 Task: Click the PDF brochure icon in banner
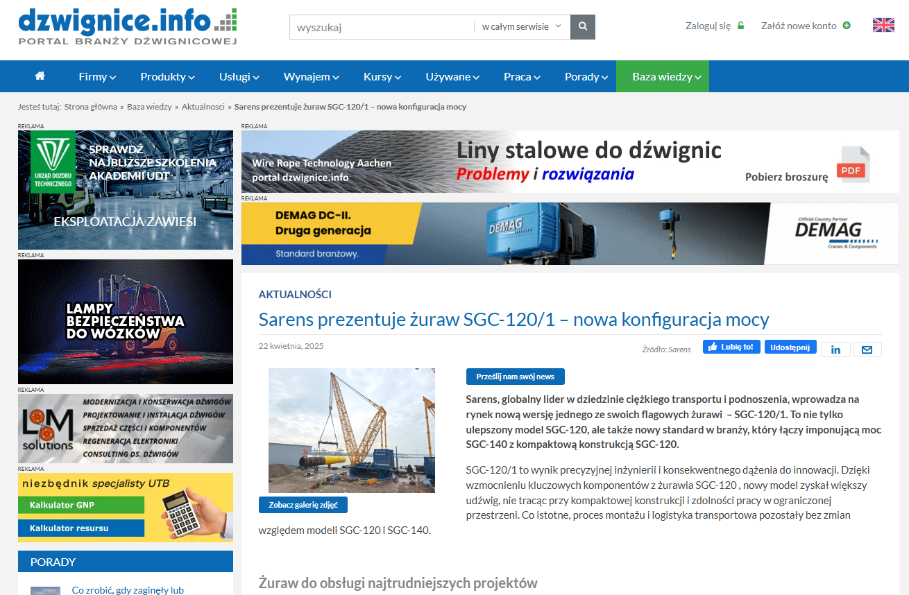pos(853,165)
